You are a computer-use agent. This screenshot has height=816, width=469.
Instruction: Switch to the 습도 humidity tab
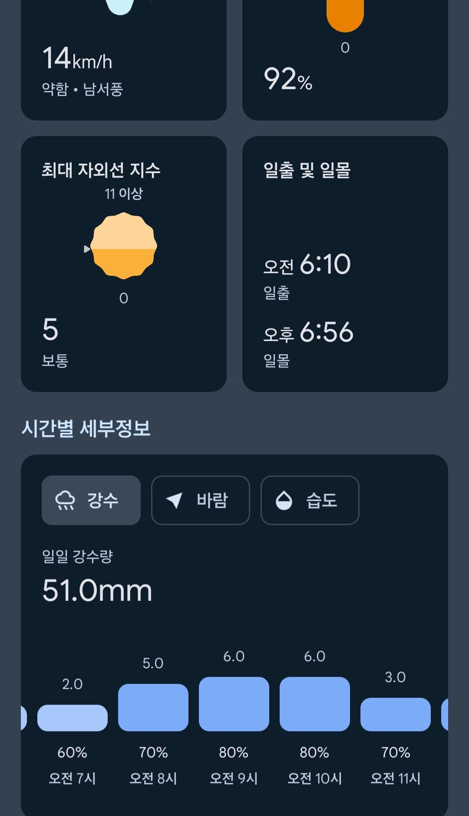[310, 500]
